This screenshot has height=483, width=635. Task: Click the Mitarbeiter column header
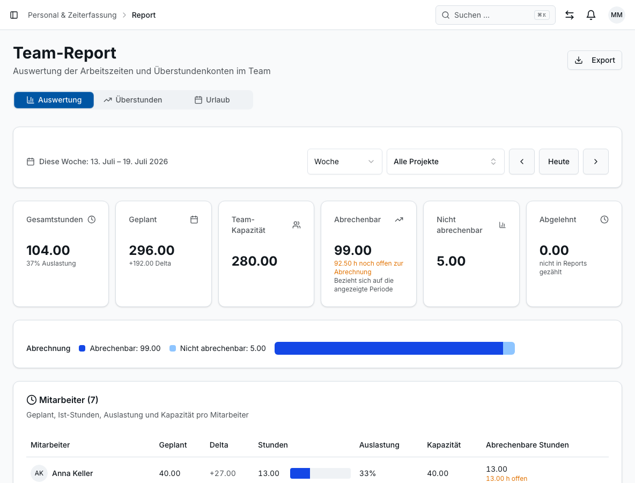pos(50,445)
